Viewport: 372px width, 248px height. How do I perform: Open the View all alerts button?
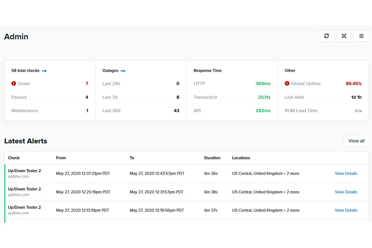[356, 141]
